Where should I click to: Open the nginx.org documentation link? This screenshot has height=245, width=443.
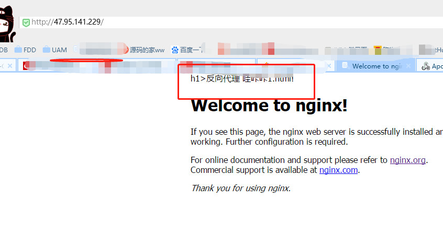(x=408, y=160)
